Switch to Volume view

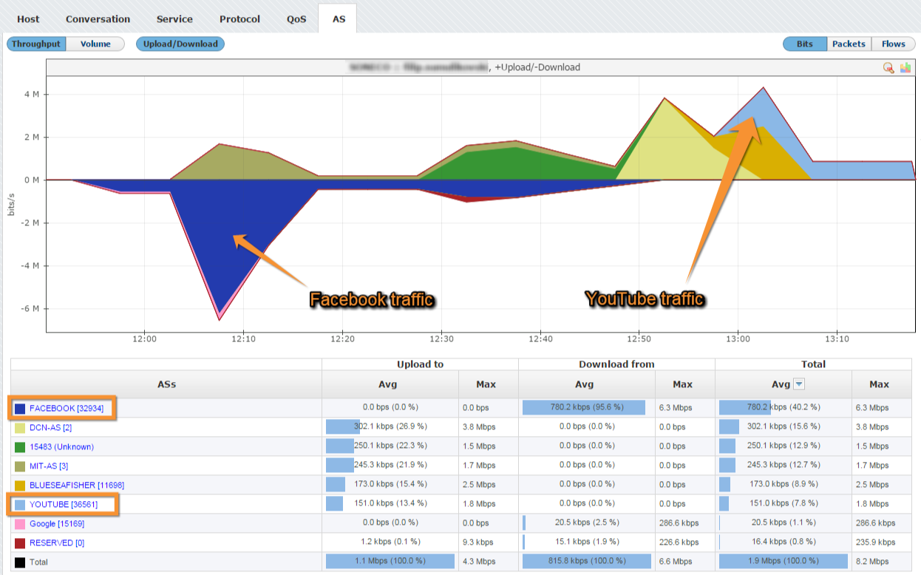pyautogui.click(x=95, y=44)
